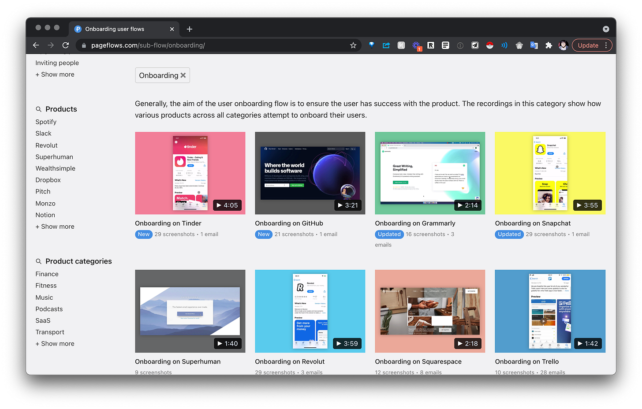Choose the Transport category
This screenshot has height=409, width=642.
(50, 332)
